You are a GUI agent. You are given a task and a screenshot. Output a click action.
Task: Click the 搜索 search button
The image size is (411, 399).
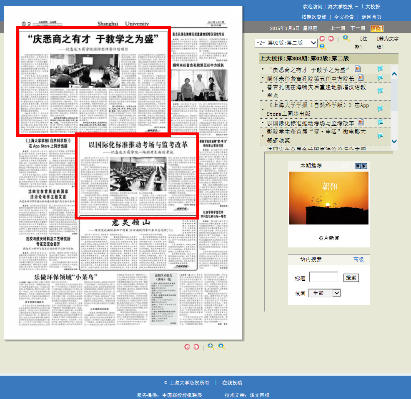click(x=351, y=278)
